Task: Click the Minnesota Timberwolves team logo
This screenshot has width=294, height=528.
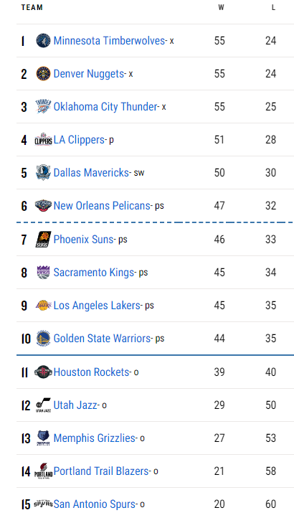Action: point(43,41)
